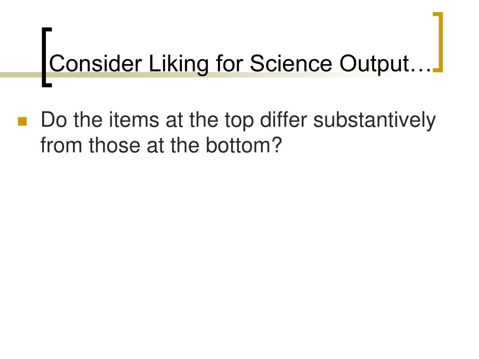Click the word 'Output…' in the title
Viewport: 479px width, 359px height.
click(x=386, y=64)
